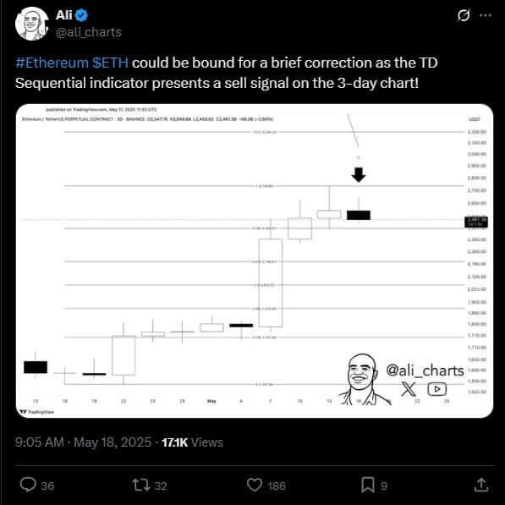Repost this tweet using the retweet icon
This screenshot has height=505, width=505.
[141, 485]
